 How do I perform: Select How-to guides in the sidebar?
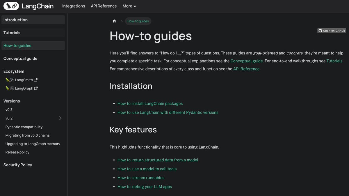click(33, 45)
